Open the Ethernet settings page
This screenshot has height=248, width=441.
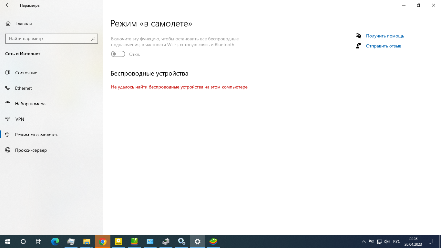[x=52, y=88]
